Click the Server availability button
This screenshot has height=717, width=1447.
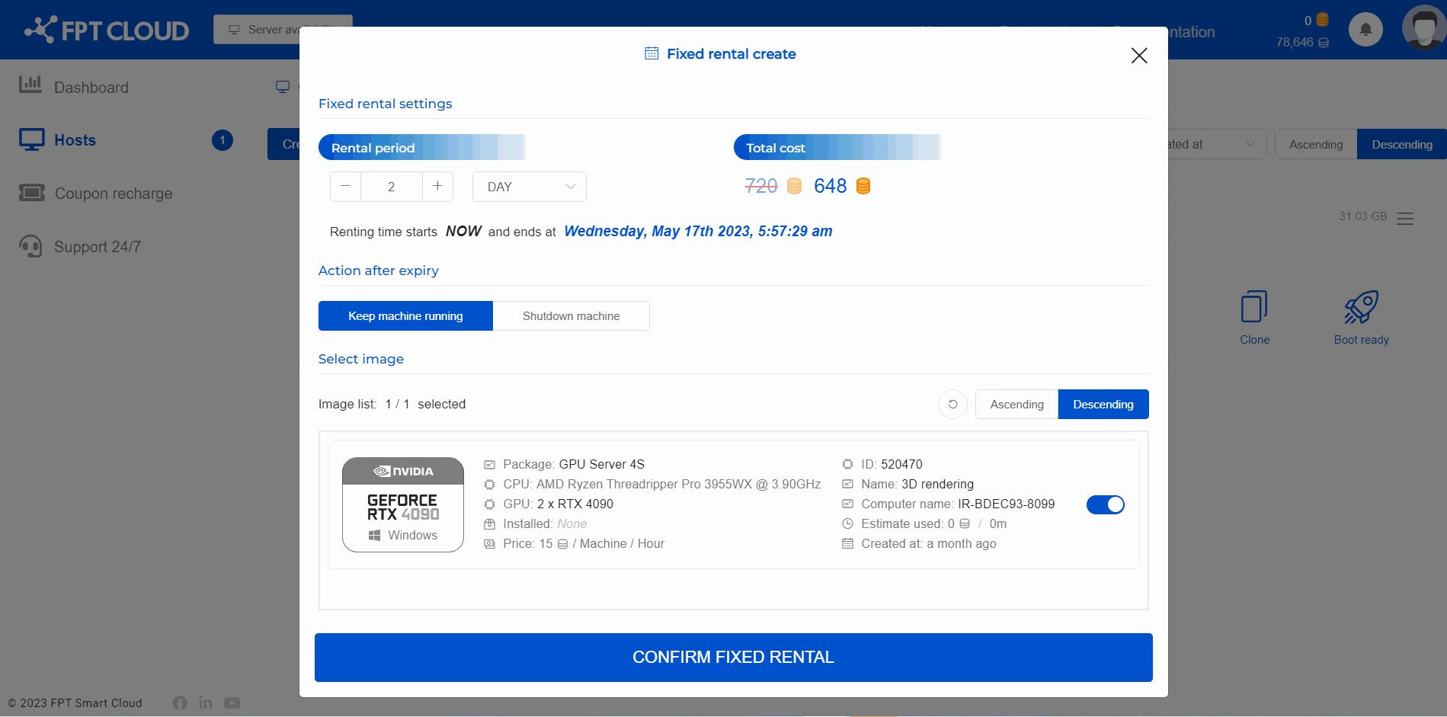tap(283, 30)
